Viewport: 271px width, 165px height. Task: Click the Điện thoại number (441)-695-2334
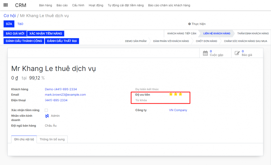click(56, 100)
